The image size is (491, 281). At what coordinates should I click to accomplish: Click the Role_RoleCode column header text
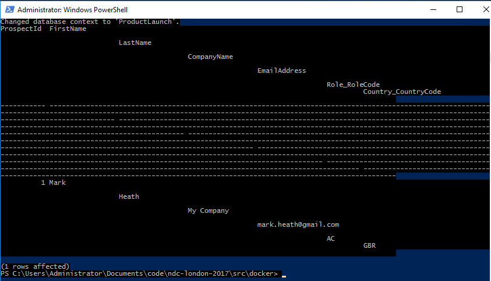tap(353, 85)
